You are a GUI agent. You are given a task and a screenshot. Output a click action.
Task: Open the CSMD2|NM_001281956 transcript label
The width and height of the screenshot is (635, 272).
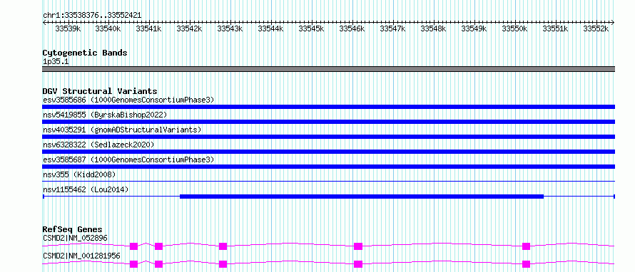[x=82, y=256]
